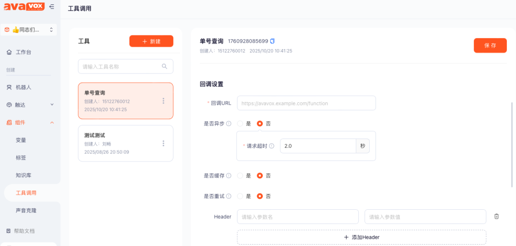Select the 测试测试 tool card

click(x=126, y=143)
